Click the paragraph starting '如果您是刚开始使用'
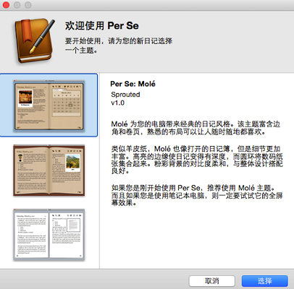Image resolution: width=294 pixels, height=289 pixels. pyautogui.click(x=197, y=195)
